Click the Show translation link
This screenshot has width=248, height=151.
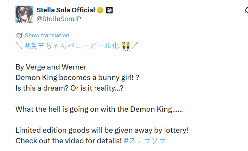coord(47,35)
